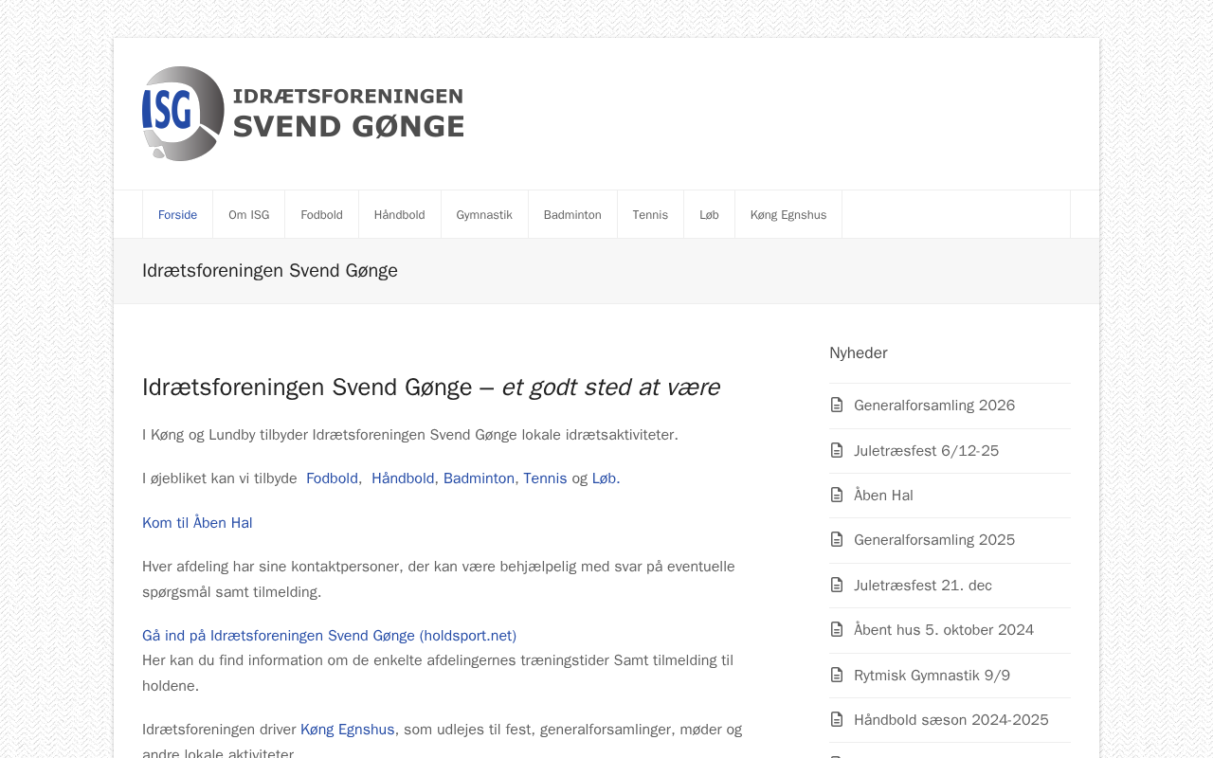The height and width of the screenshot is (758, 1213).
Task: Click document icon beside Juletræsfest 6/12-25
Action: 837,451
